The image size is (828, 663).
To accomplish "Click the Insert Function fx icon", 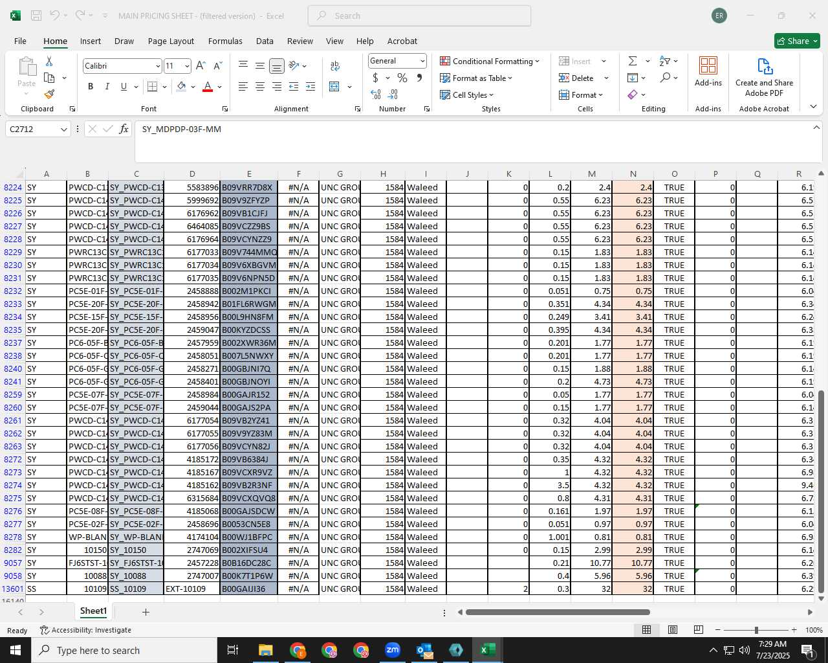I will click(124, 129).
